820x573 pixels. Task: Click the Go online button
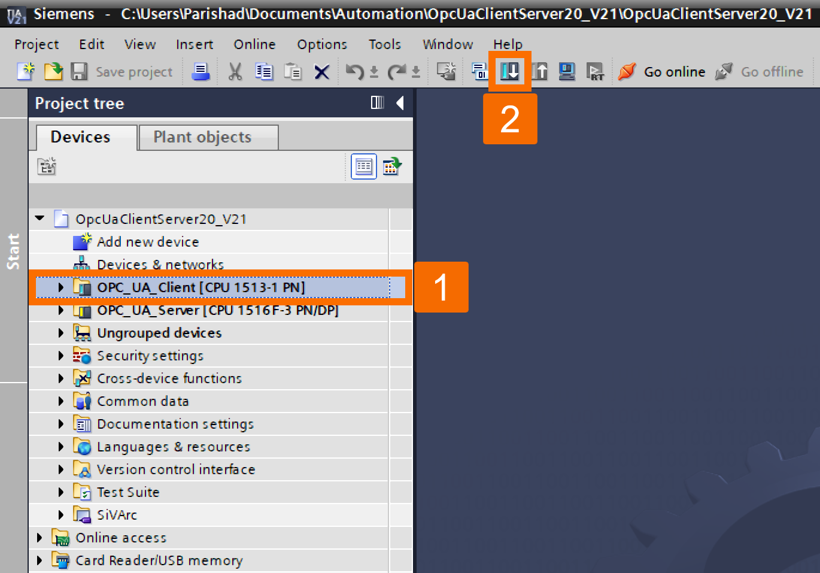[661, 72]
